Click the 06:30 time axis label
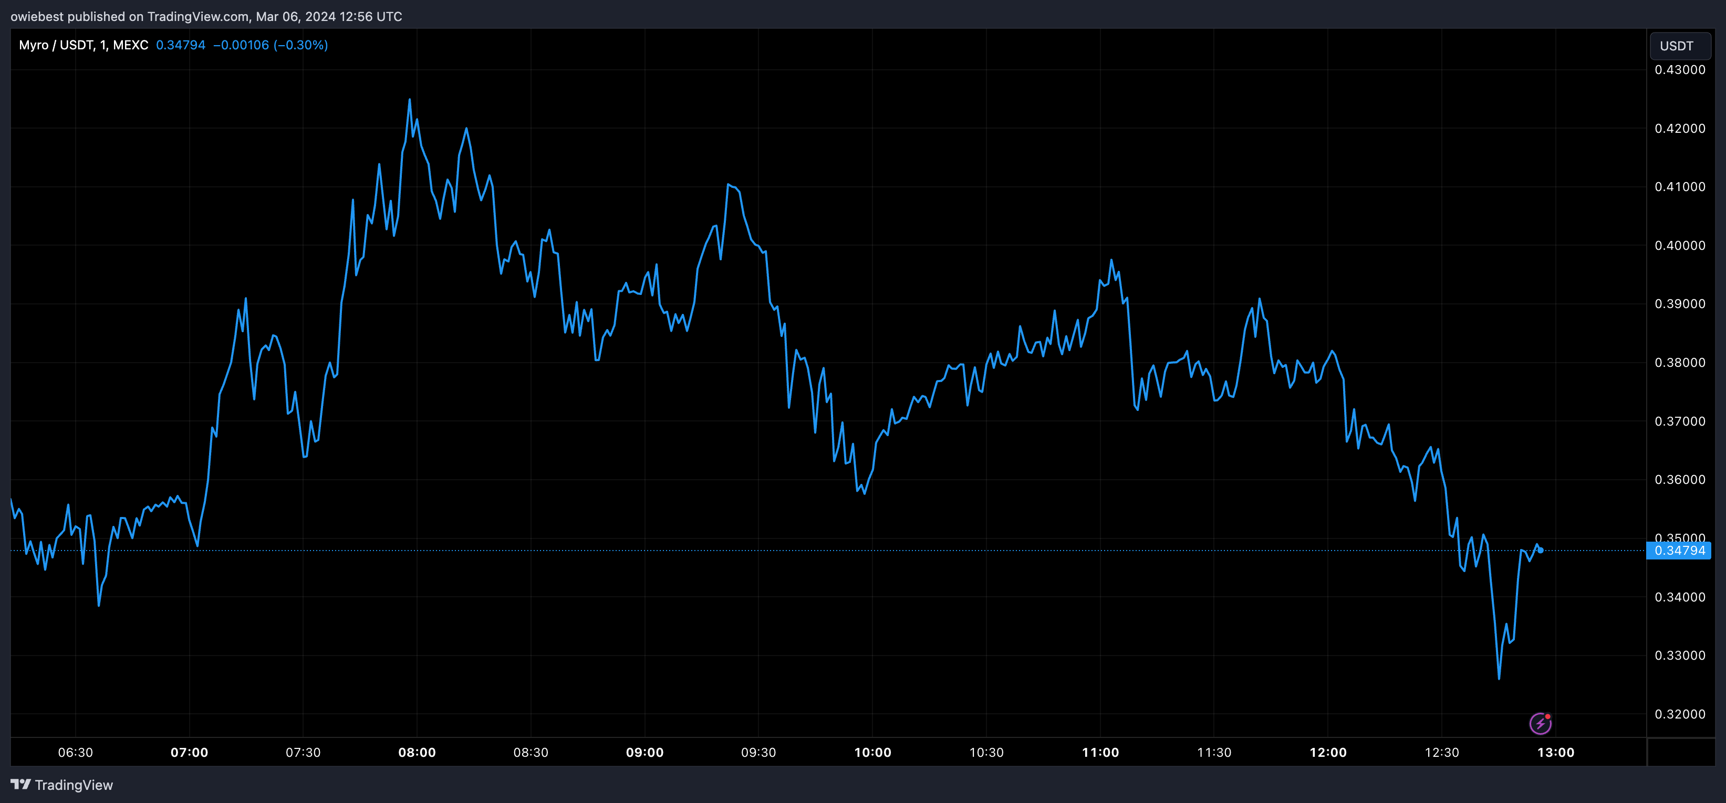Screen dimensions: 1726x803 [x=75, y=752]
